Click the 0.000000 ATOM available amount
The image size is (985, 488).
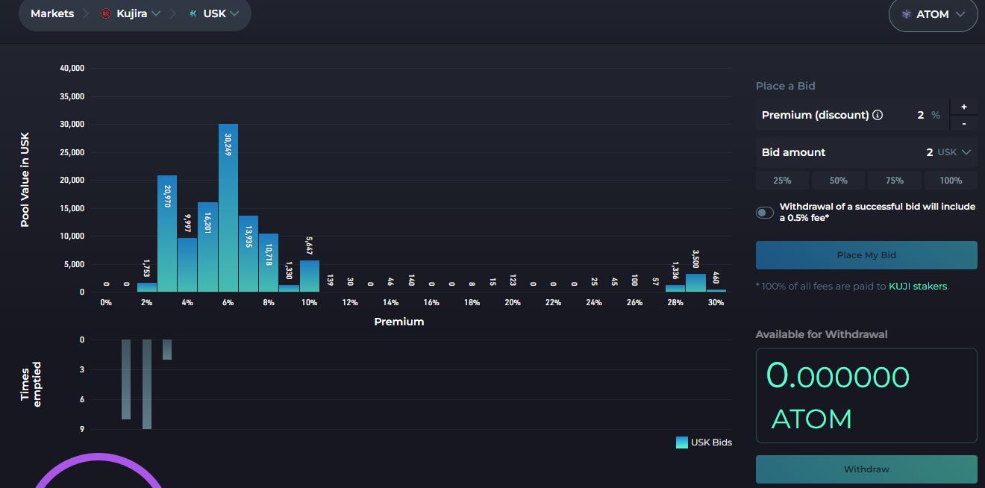[838, 397]
